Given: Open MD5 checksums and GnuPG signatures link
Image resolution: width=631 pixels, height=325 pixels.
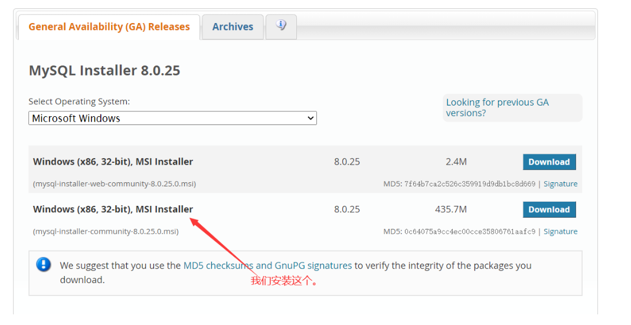Looking at the screenshot, I should pos(267,265).
